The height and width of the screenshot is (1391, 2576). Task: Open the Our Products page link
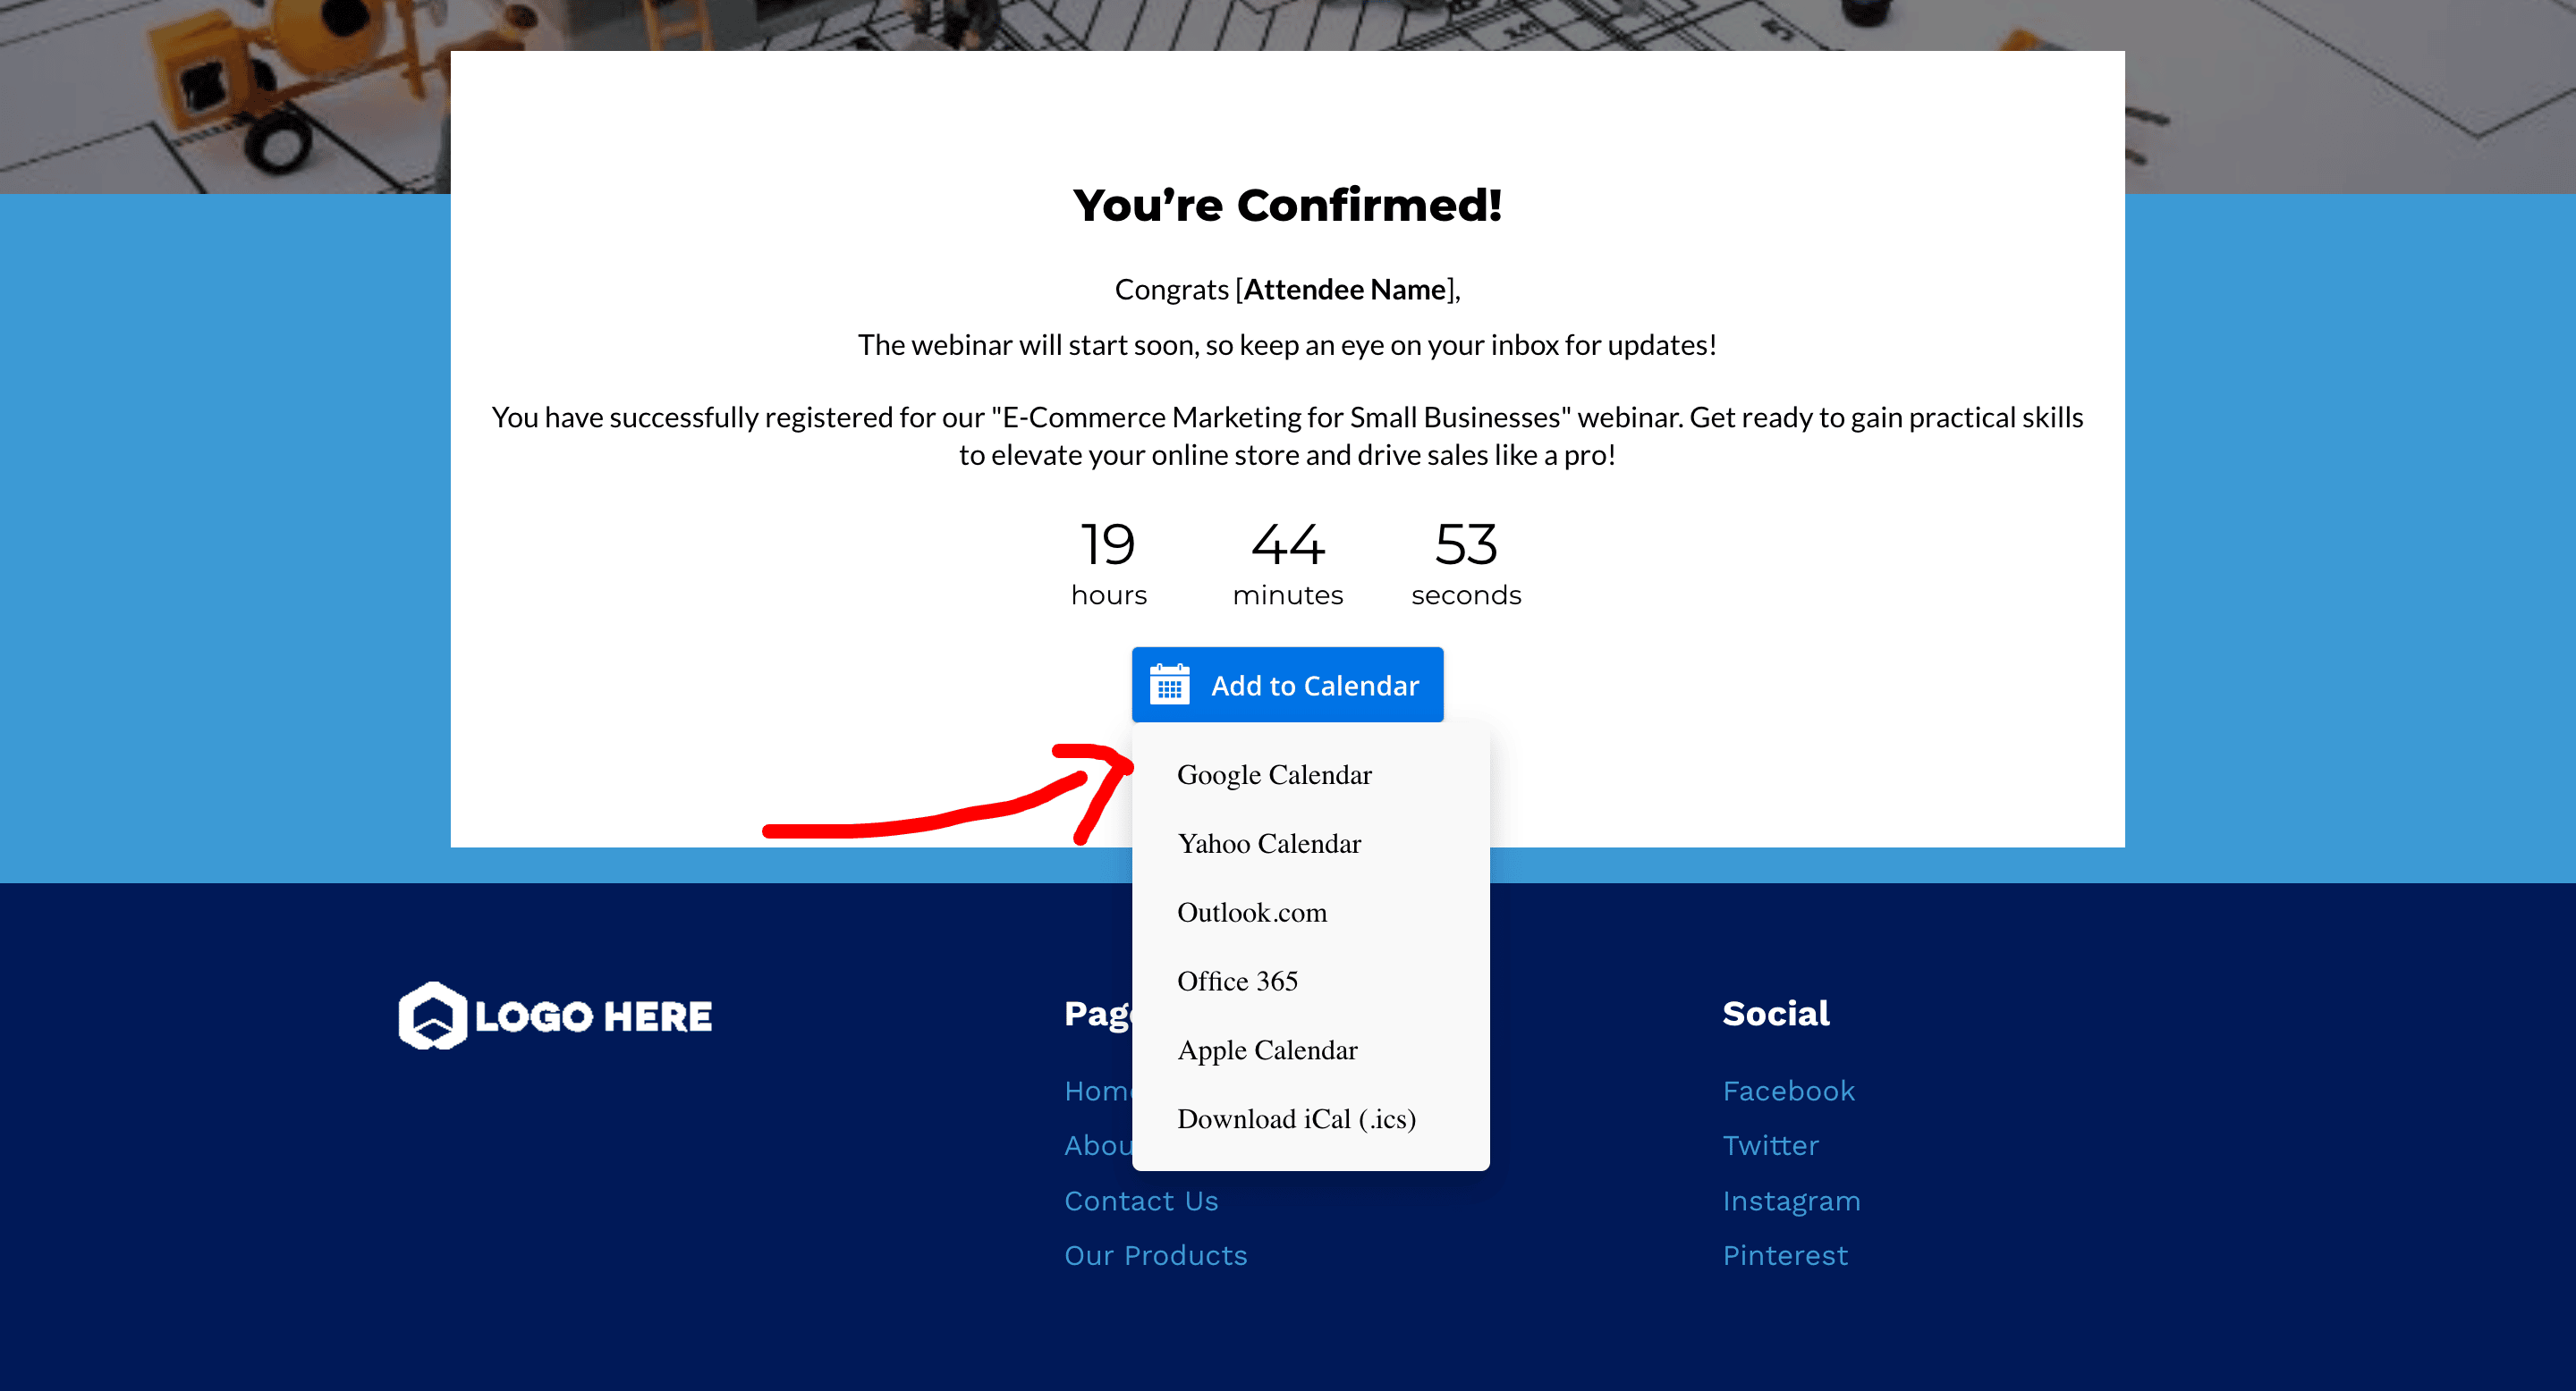point(1155,1255)
